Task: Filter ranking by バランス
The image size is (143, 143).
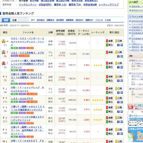Action: 99,20
